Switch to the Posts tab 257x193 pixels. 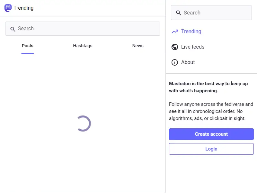(28, 46)
